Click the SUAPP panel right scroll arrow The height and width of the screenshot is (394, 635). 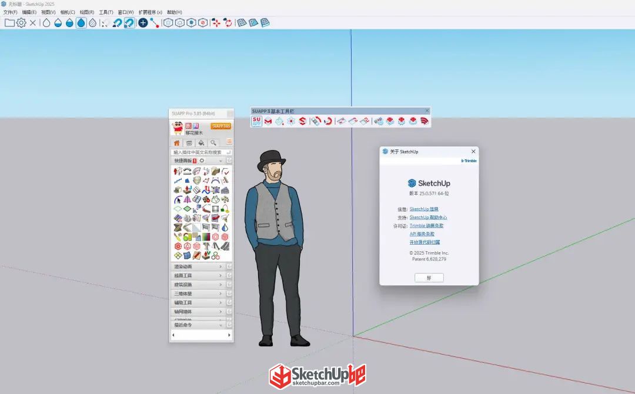coord(229,335)
